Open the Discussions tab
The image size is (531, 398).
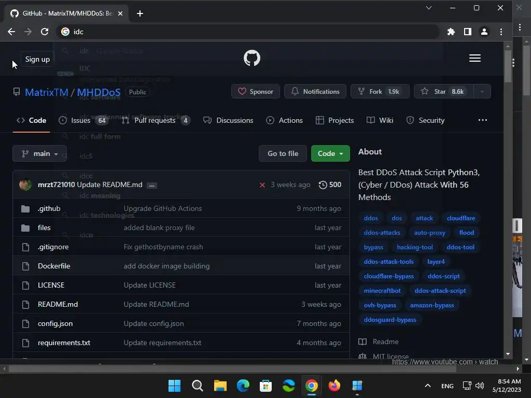[x=228, y=120]
